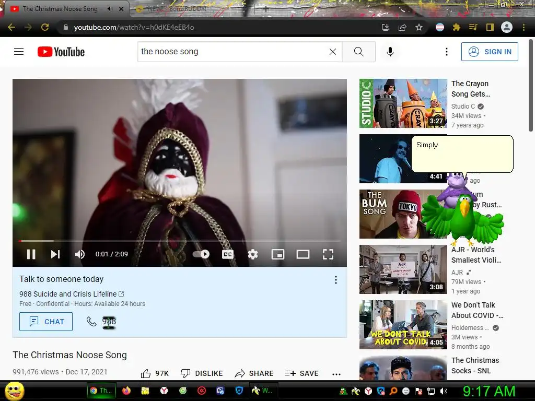Screen dimensions: 535x401
Task: Clear the search text with the X
Action: [333, 52]
